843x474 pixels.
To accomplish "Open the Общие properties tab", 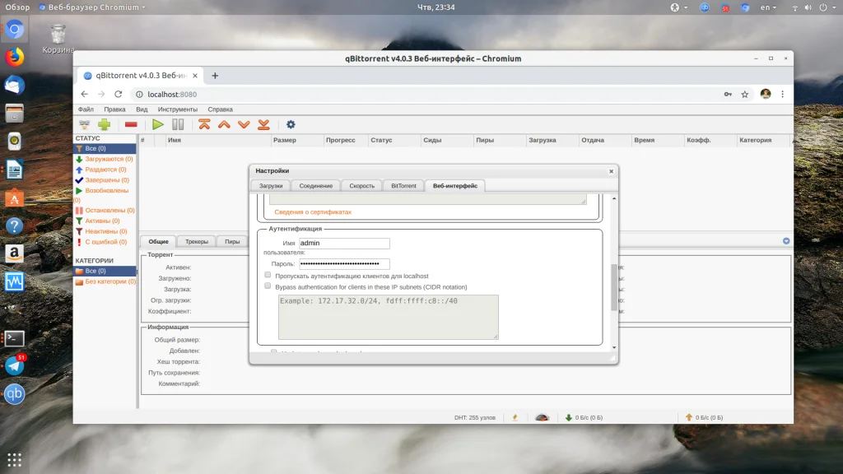I will click(x=158, y=241).
